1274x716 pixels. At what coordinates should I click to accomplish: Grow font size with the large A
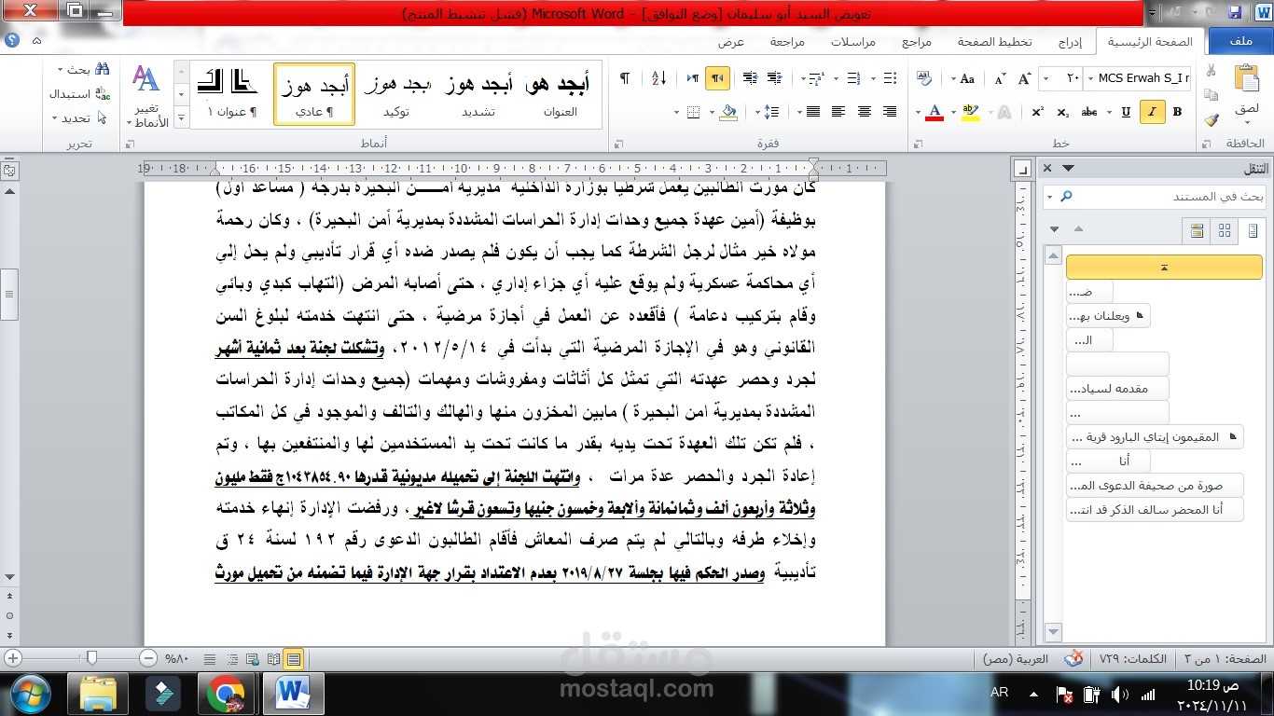[x=1023, y=78]
